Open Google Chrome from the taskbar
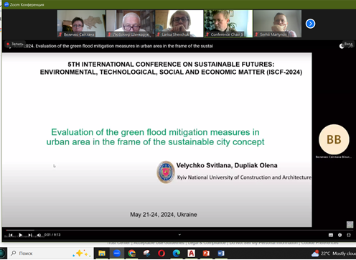356x260 pixels. pos(132,254)
